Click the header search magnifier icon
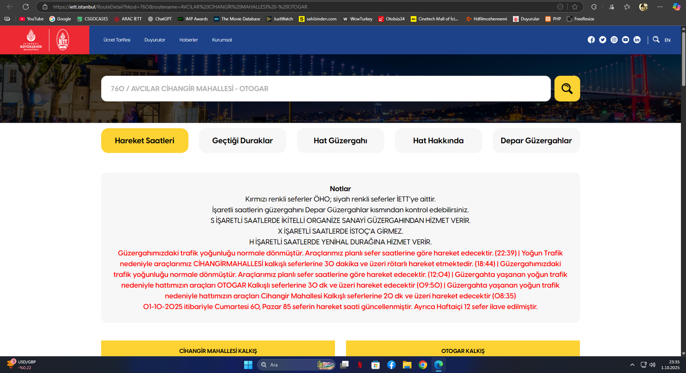This screenshot has height=373, width=686. tap(656, 39)
